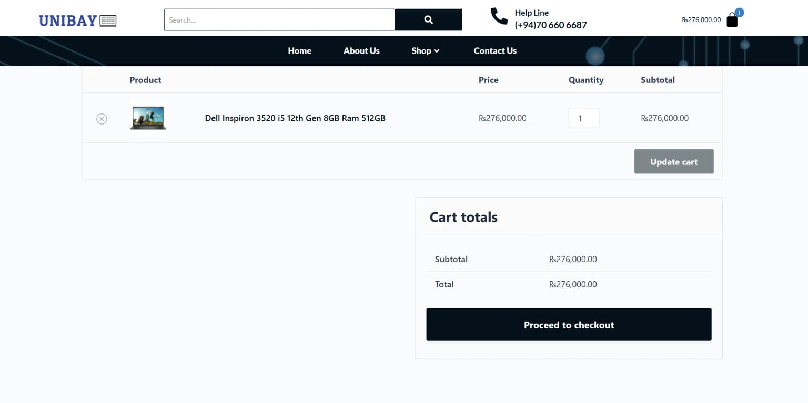Click the UNIBAY logo
Image resolution: width=808 pixels, height=403 pixels.
click(77, 20)
